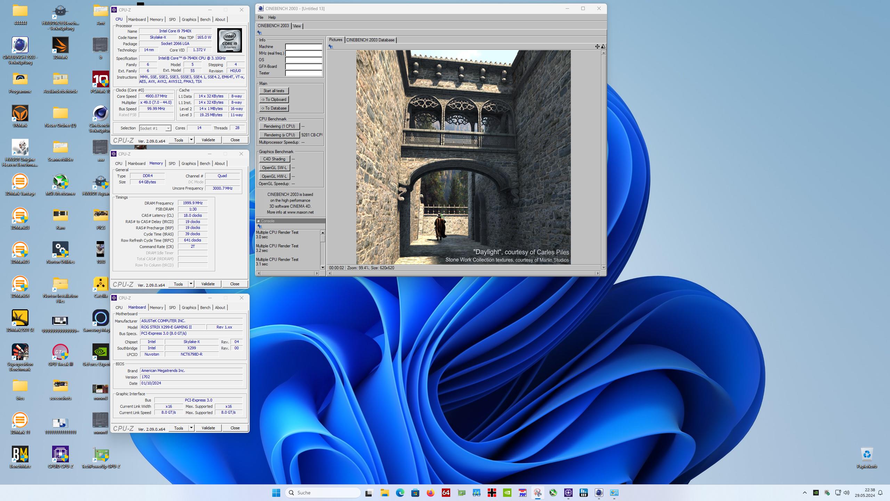Open 3DMark Vantage desktop icon

tap(20, 184)
